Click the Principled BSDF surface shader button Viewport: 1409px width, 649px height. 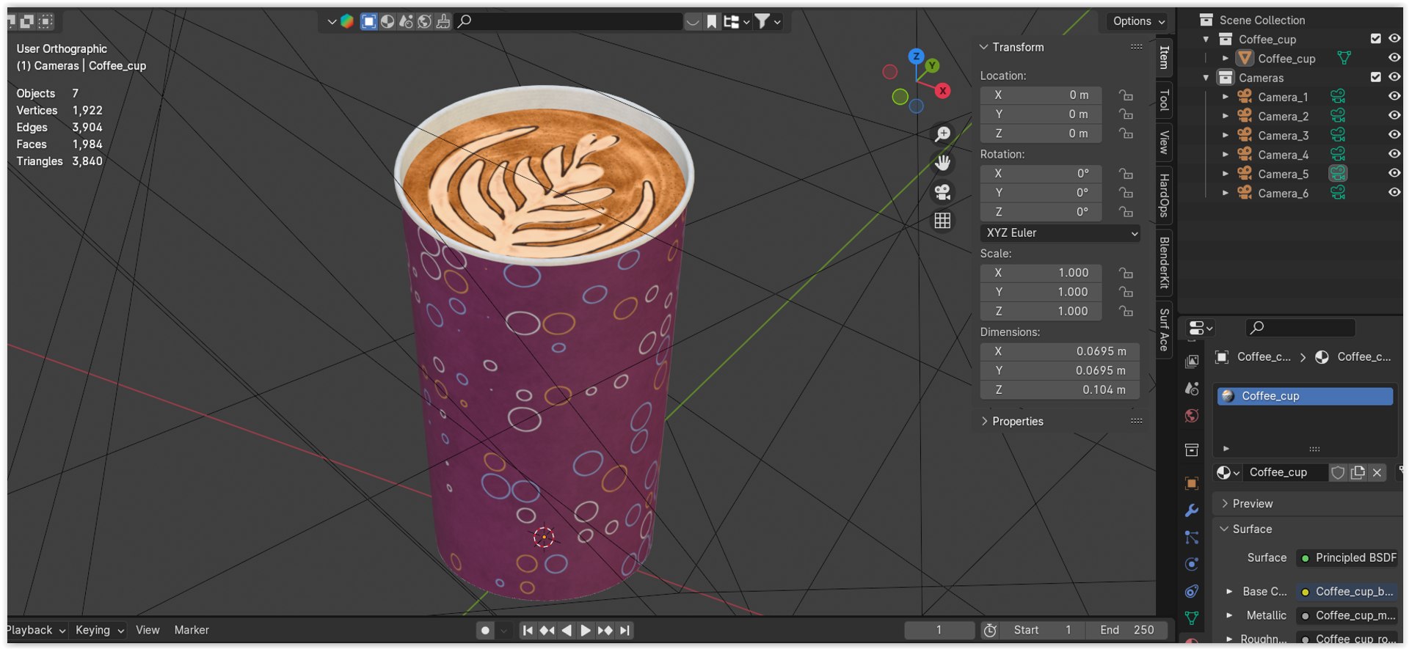tap(1347, 558)
